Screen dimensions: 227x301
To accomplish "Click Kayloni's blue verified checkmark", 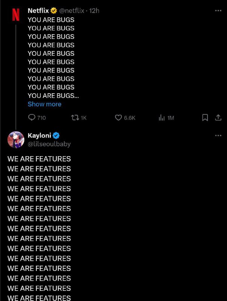I will [x=56, y=136].
